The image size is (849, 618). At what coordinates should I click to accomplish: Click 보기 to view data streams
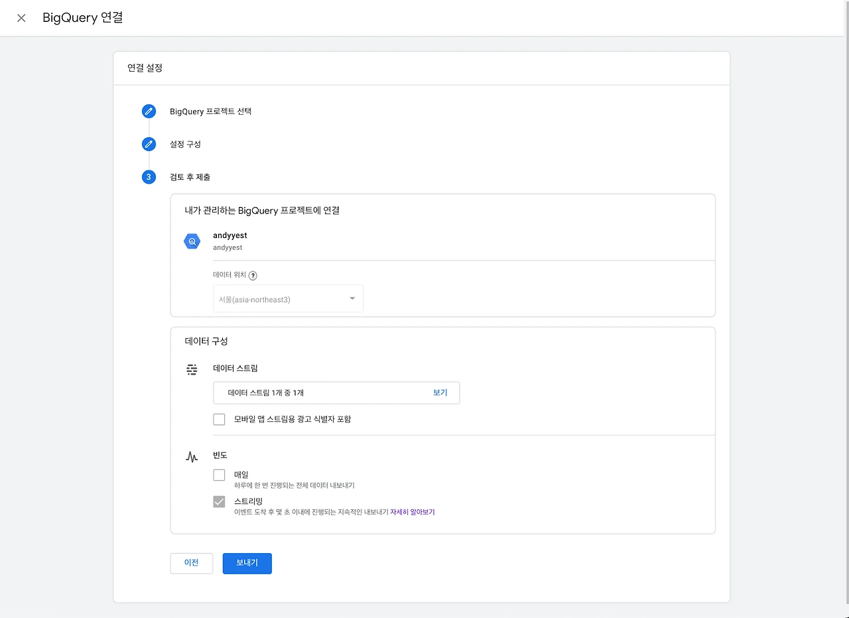pyautogui.click(x=440, y=393)
